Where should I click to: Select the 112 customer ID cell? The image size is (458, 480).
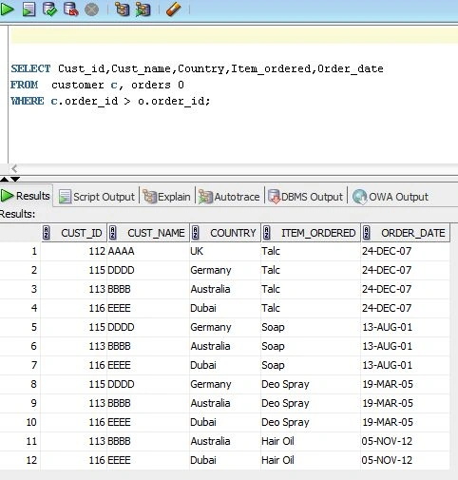coord(74,251)
